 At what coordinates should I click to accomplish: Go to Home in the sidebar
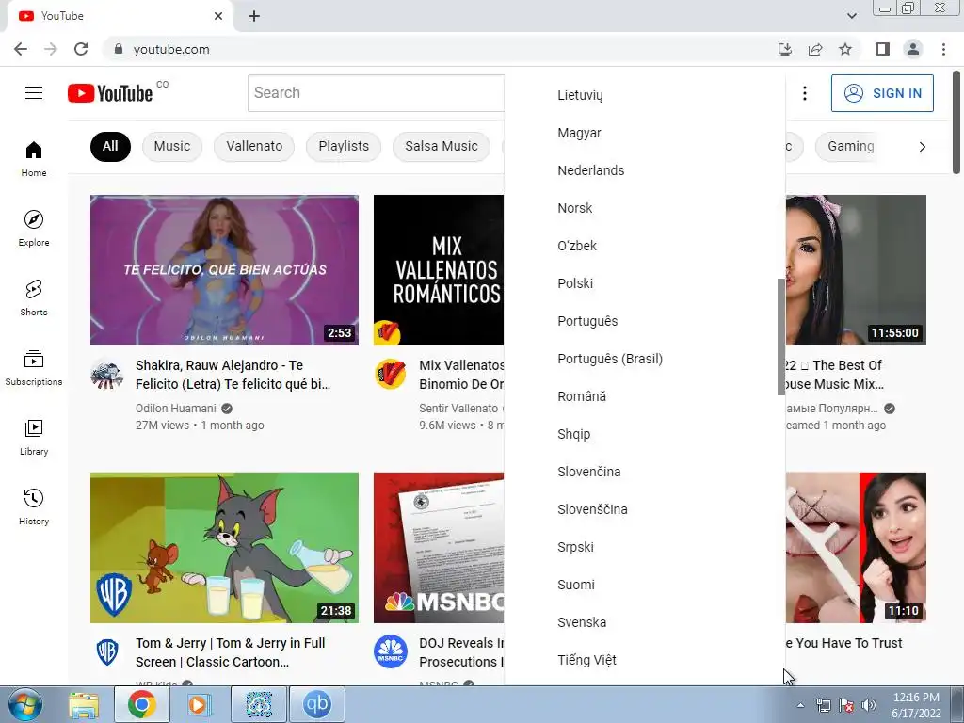(x=34, y=158)
